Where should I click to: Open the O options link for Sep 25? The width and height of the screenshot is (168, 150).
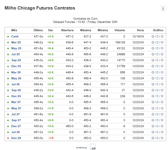click(162, 60)
